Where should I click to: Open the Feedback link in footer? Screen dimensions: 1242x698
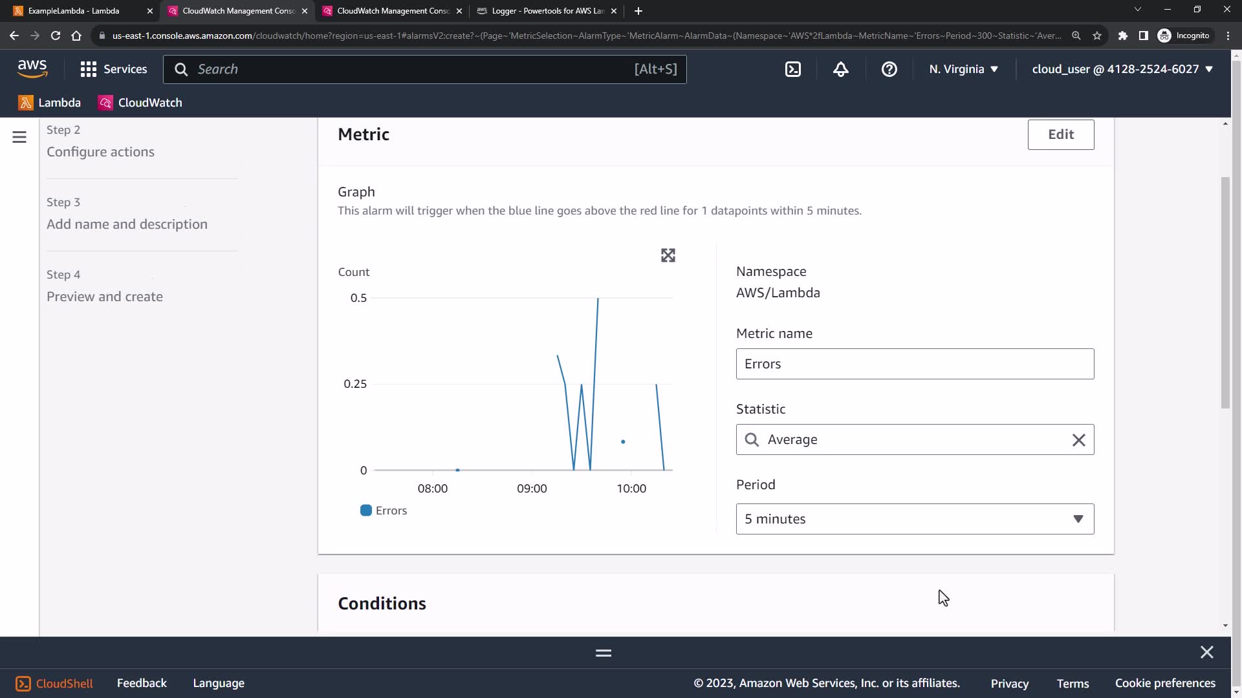(x=142, y=683)
